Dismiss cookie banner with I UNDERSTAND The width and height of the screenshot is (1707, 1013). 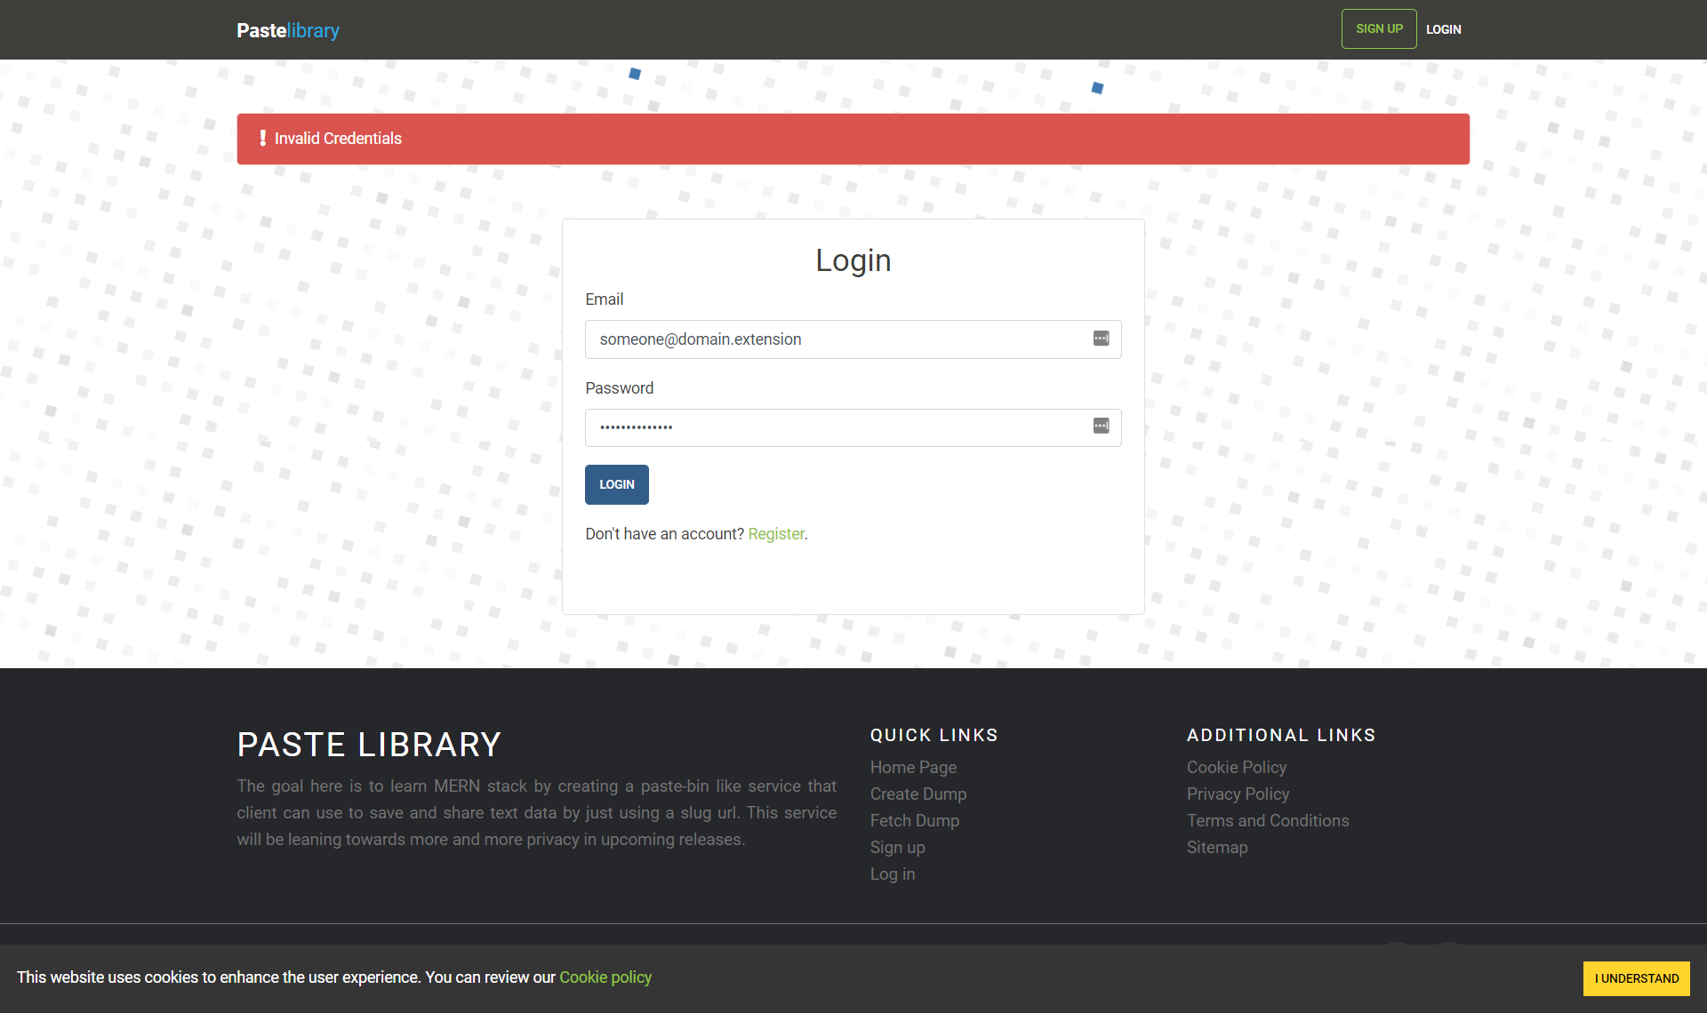coord(1636,978)
